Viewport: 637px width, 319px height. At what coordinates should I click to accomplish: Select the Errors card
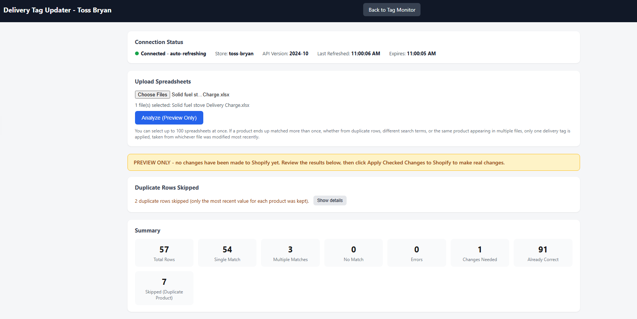[417, 253]
